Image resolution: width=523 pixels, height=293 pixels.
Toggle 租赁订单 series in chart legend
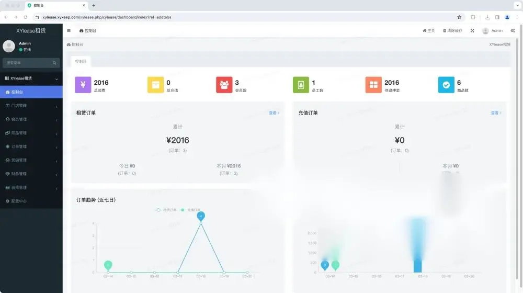(166, 210)
